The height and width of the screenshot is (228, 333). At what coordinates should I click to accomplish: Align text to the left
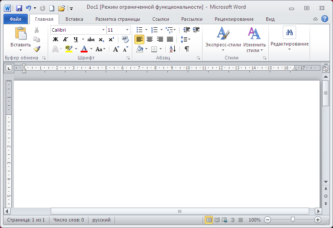139,39
